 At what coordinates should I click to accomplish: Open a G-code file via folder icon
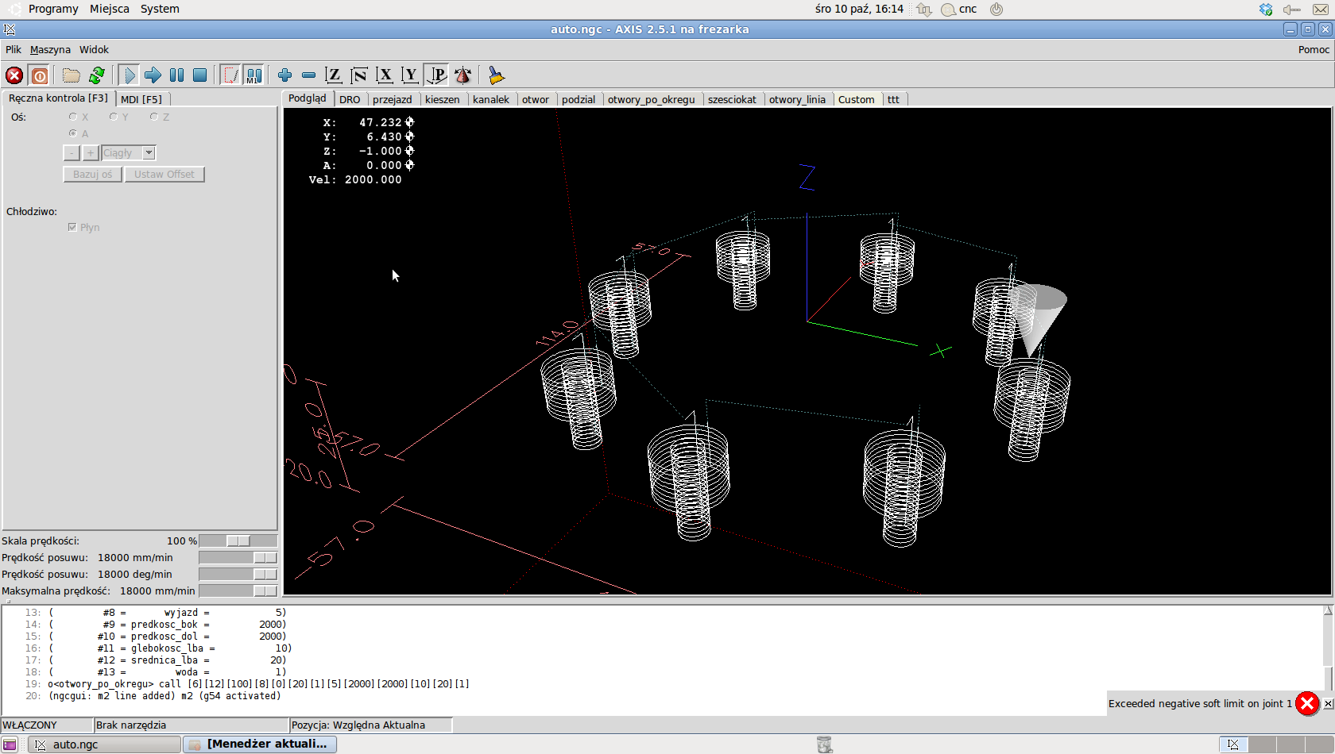[72, 75]
